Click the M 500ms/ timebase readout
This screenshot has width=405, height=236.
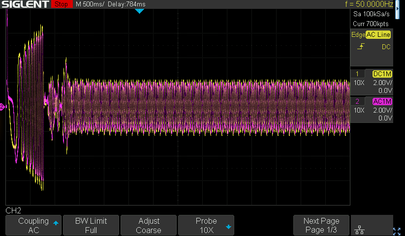[90, 4]
